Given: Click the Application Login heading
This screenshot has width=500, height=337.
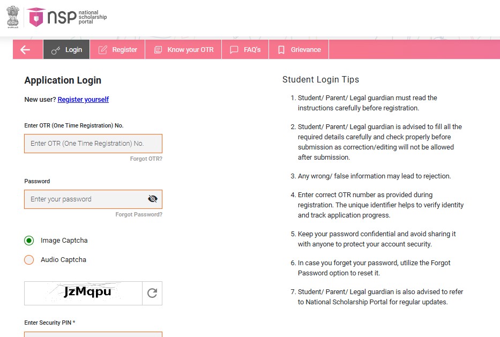Looking at the screenshot, I should point(63,80).
